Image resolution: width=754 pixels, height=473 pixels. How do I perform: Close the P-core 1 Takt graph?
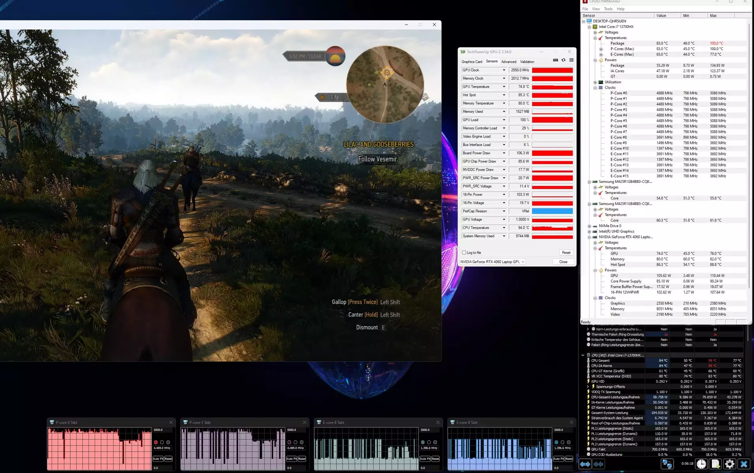[x=304, y=422]
